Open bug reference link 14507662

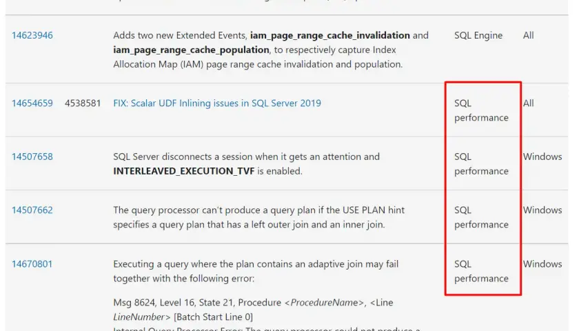(x=32, y=210)
